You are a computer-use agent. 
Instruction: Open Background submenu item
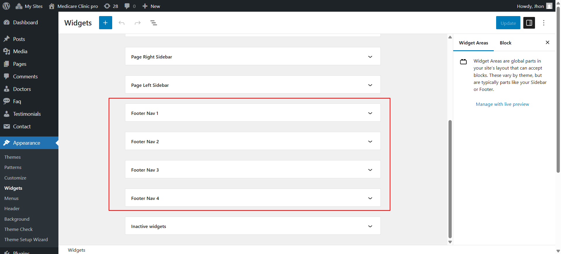tap(17, 219)
